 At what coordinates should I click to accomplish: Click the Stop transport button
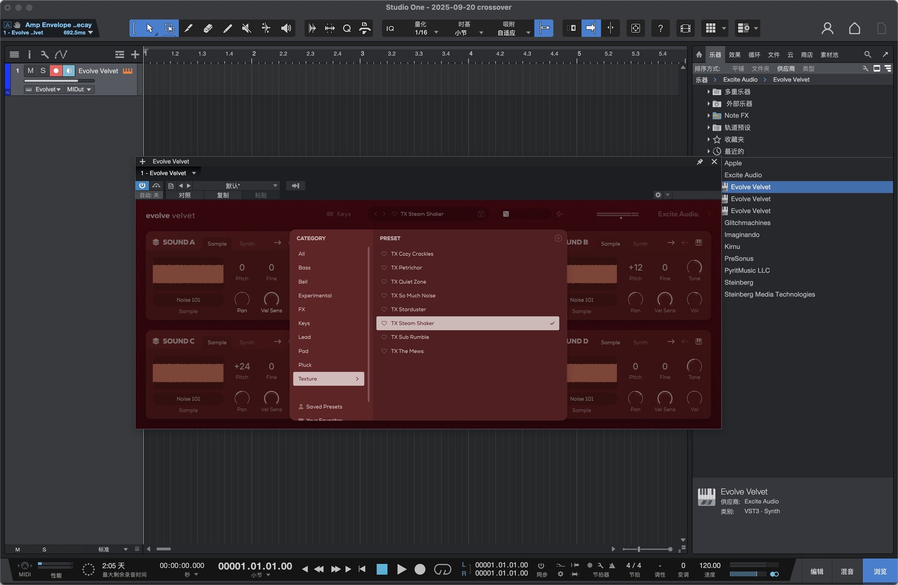pyautogui.click(x=382, y=569)
